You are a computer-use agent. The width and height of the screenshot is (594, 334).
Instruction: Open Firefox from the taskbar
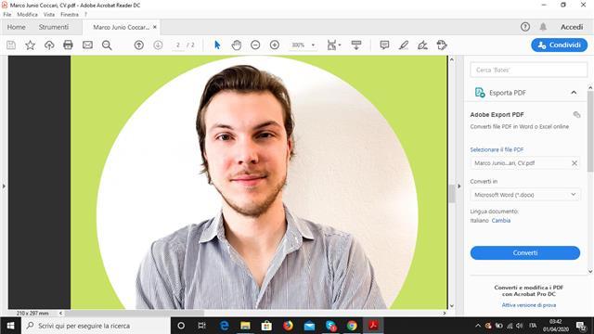(x=288, y=326)
